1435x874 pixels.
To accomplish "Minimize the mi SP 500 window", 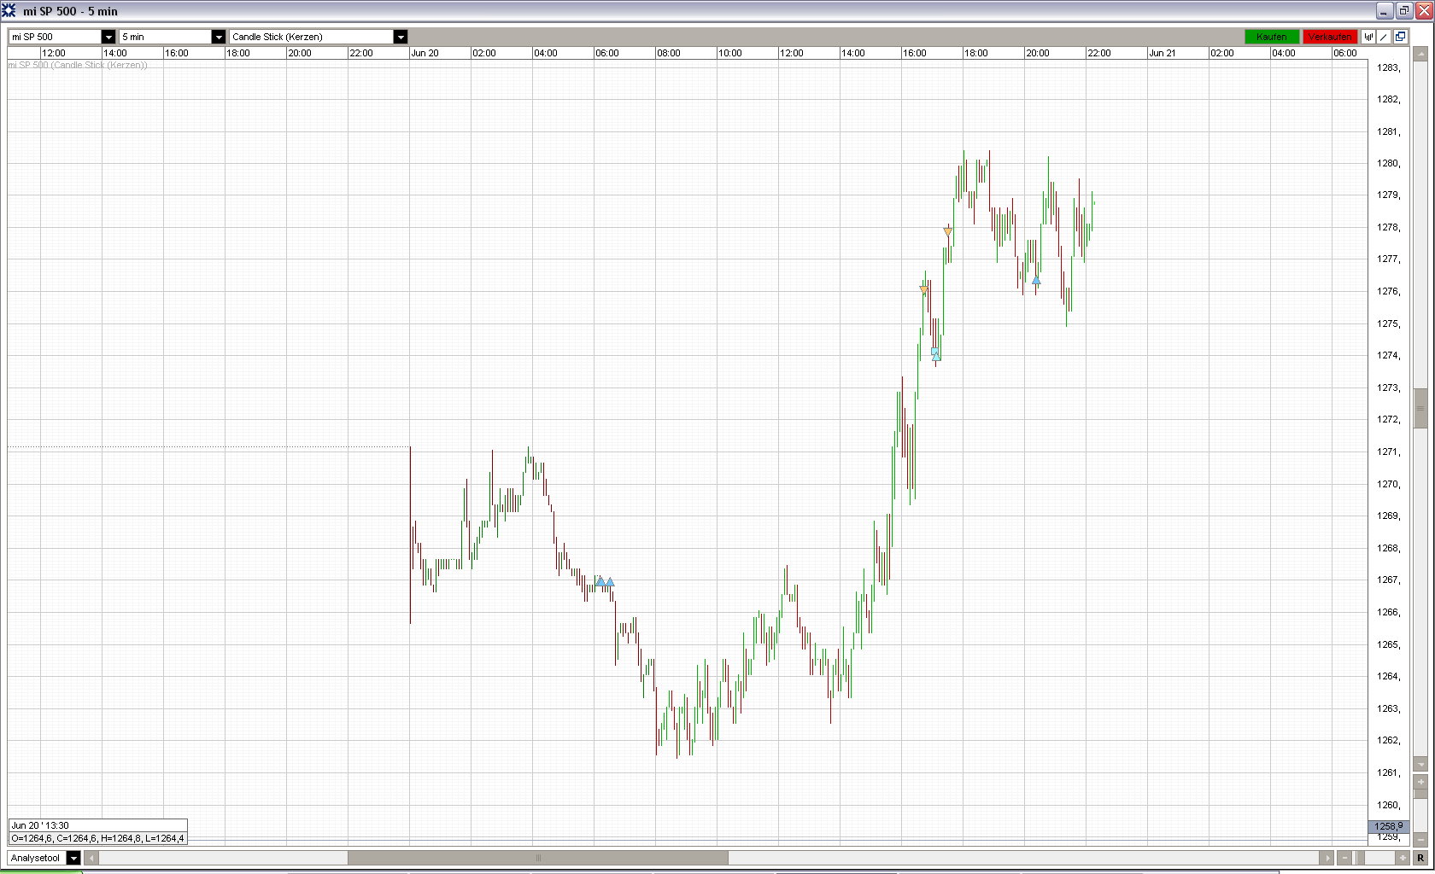I will pyautogui.click(x=1385, y=11).
